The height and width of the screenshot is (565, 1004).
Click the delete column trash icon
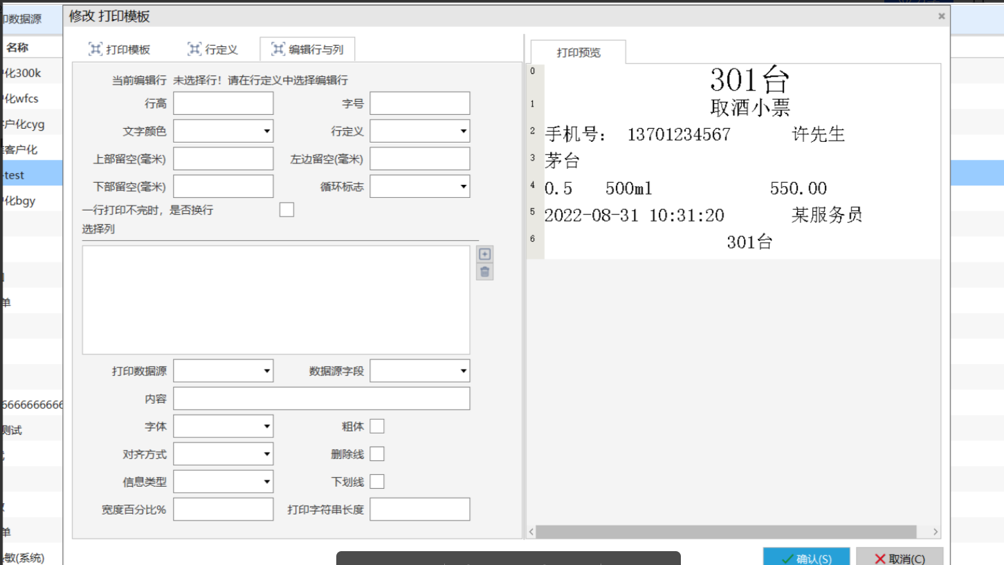tap(485, 271)
